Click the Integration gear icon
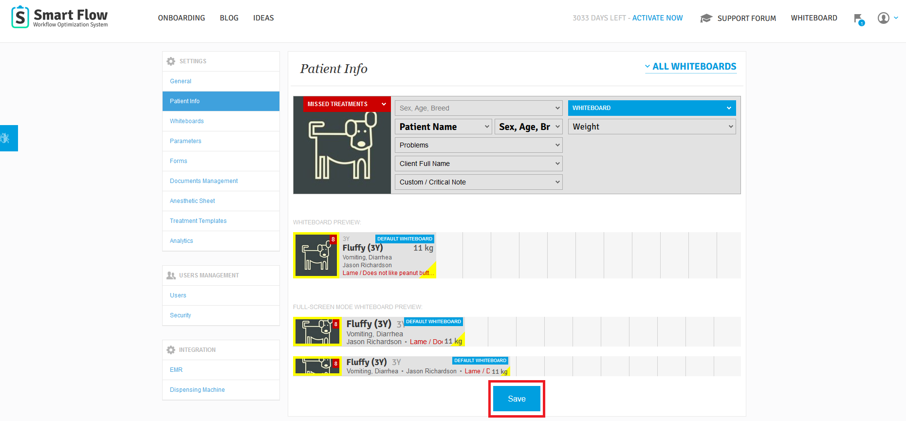Image resolution: width=906 pixels, height=421 pixels. click(x=171, y=350)
